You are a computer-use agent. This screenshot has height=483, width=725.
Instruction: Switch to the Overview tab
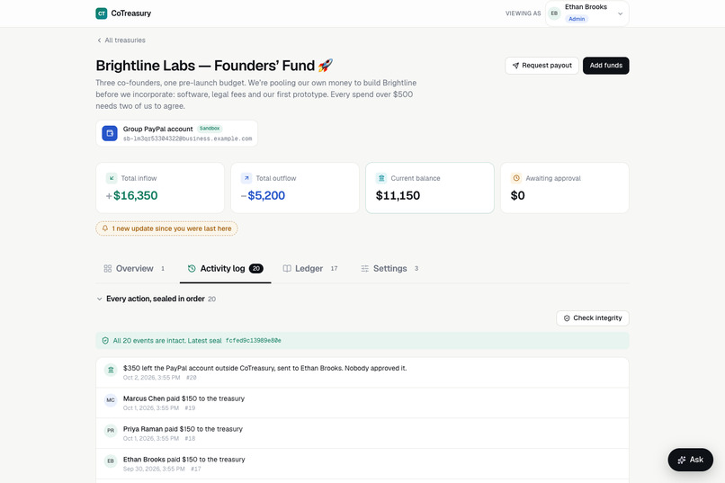tap(134, 269)
